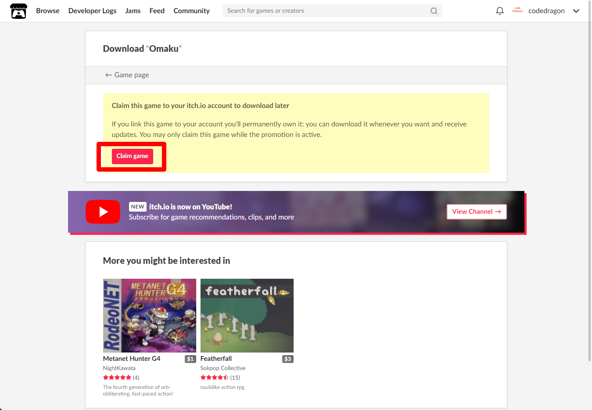Open the Featherfall title link
Image resolution: width=592 pixels, height=410 pixels.
point(216,359)
